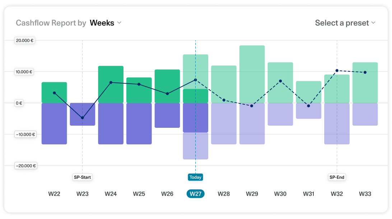Open the Select a preset dropdown
The width and height of the screenshot is (392, 219).
[342, 23]
